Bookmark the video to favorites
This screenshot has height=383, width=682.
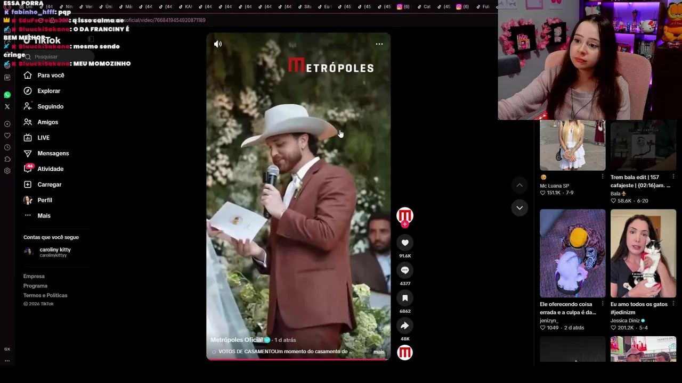(x=405, y=298)
